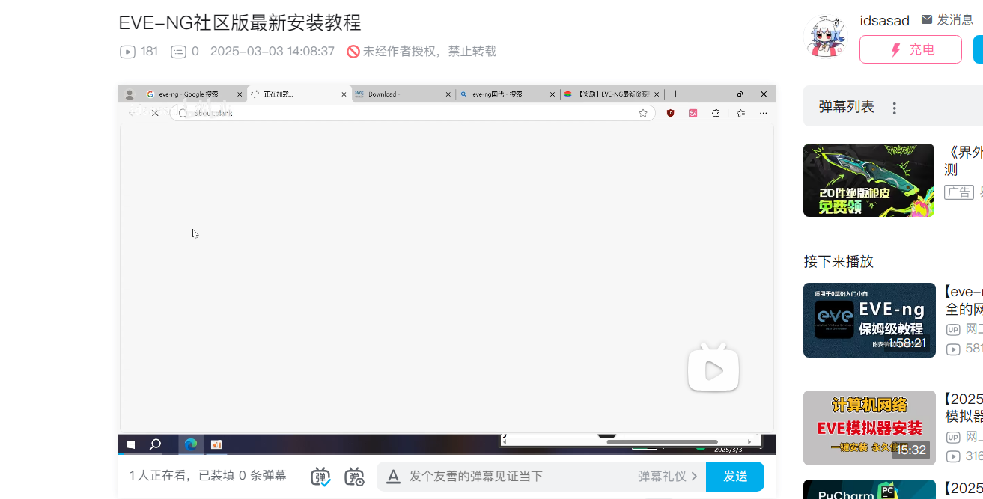
Task: Click UP icon under the 【2025 模拟器 title
Action: [x=953, y=437]
